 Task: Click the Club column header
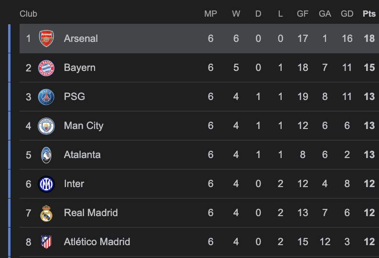[x=28, y=14]
